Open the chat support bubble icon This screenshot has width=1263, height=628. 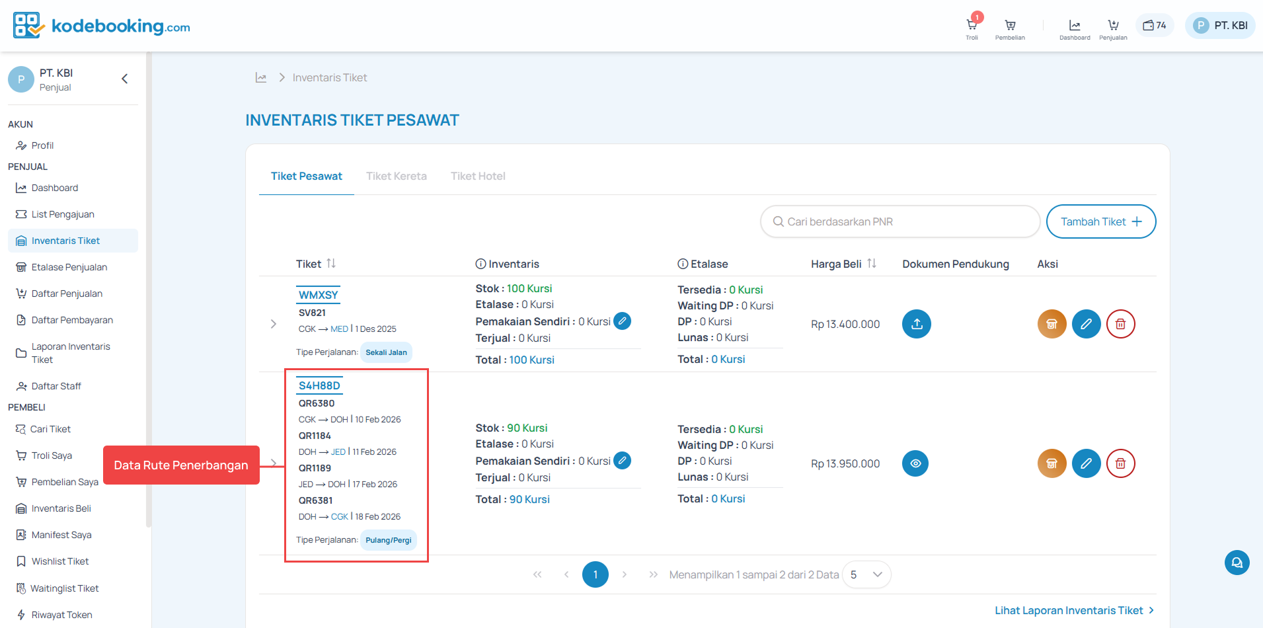coord(1237,563)
